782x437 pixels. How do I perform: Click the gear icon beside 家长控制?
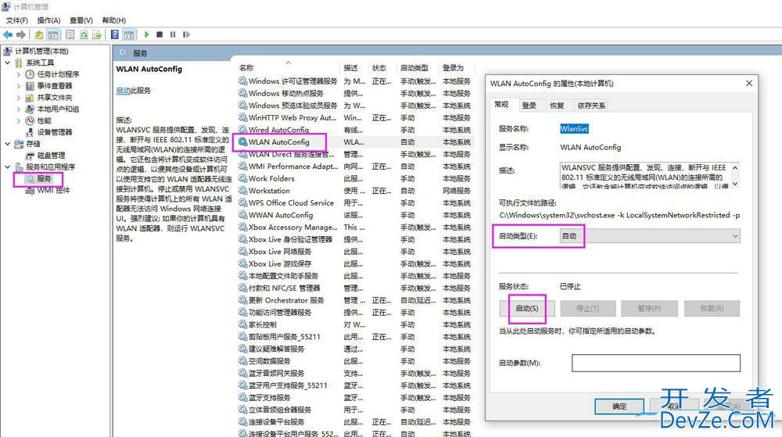(243, 324)
